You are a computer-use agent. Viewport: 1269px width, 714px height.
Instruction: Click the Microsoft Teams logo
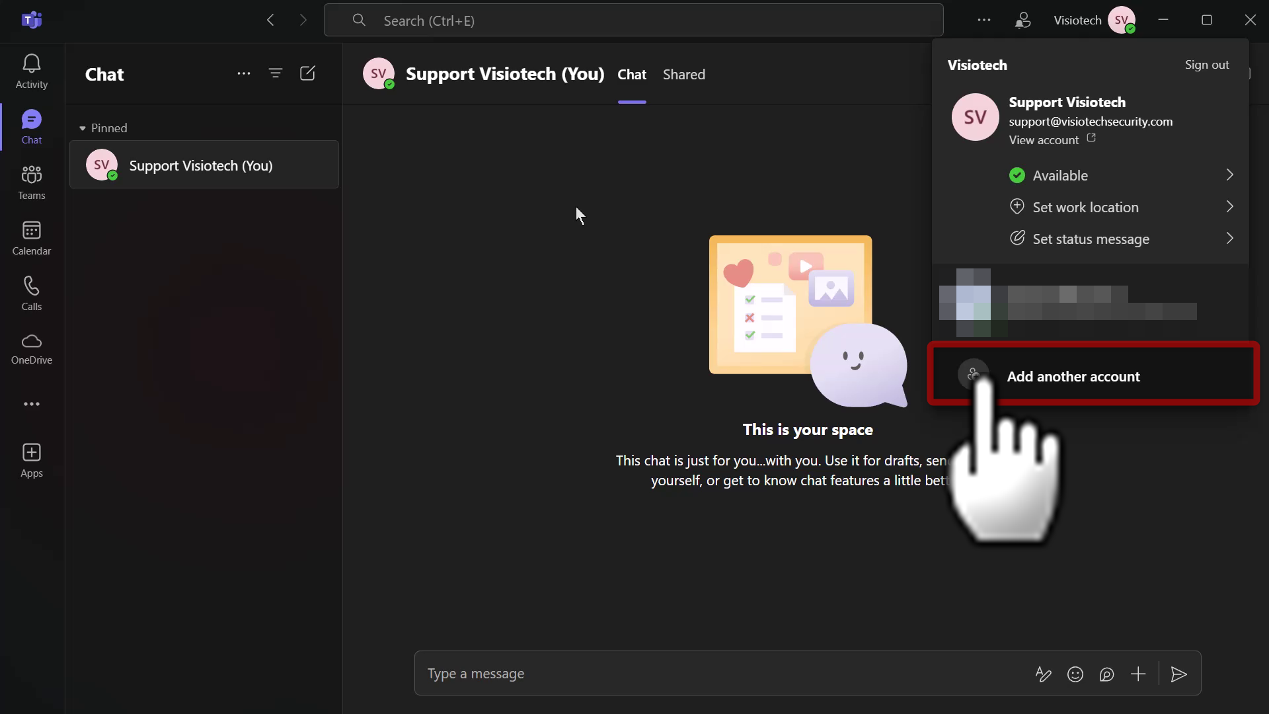[x=32, y=20]
